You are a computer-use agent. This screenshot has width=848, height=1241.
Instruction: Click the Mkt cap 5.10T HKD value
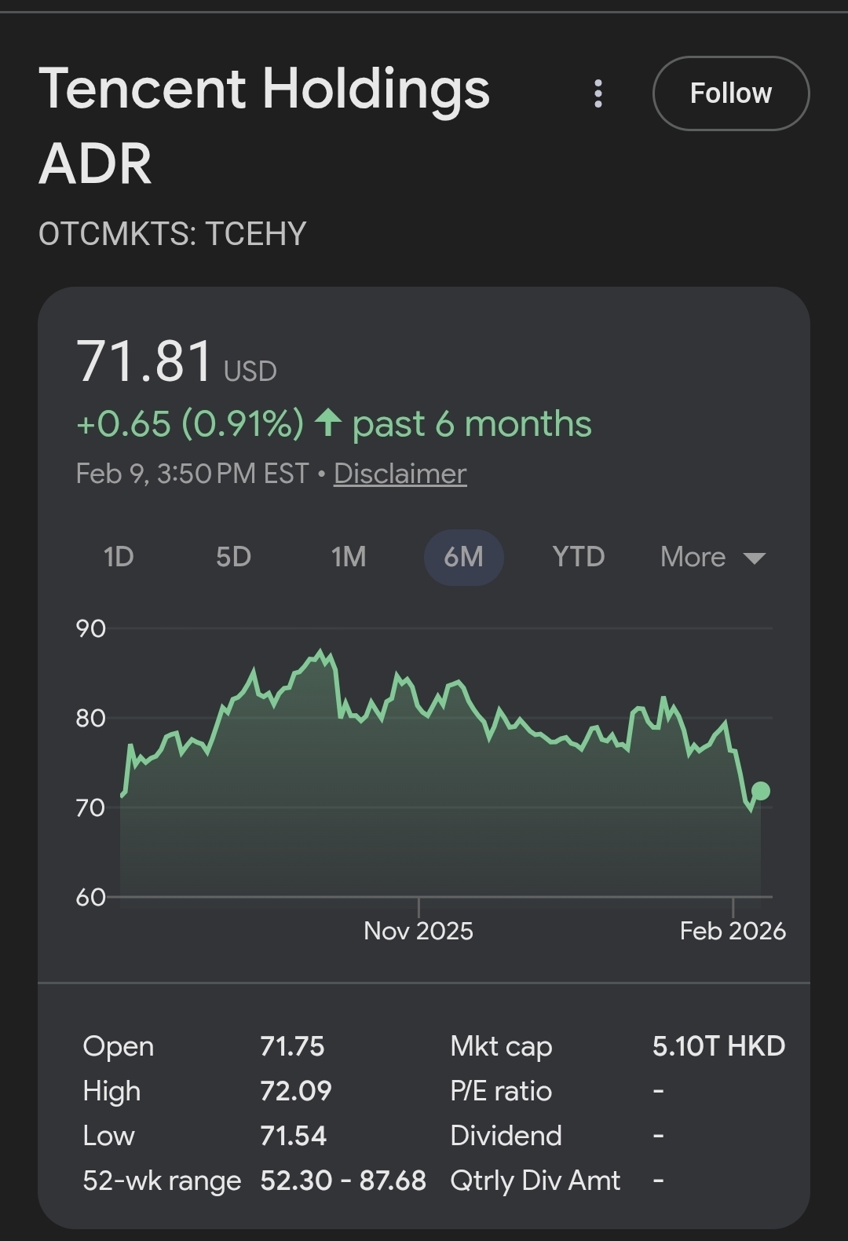click(x=718, y=1046)
